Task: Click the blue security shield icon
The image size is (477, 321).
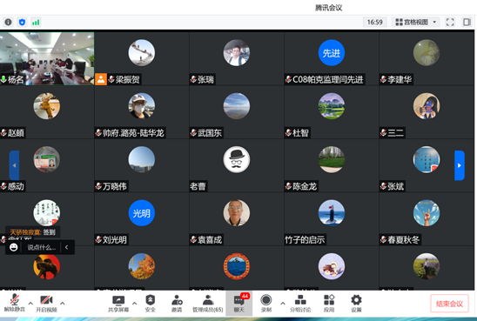Action: (22, 23)
